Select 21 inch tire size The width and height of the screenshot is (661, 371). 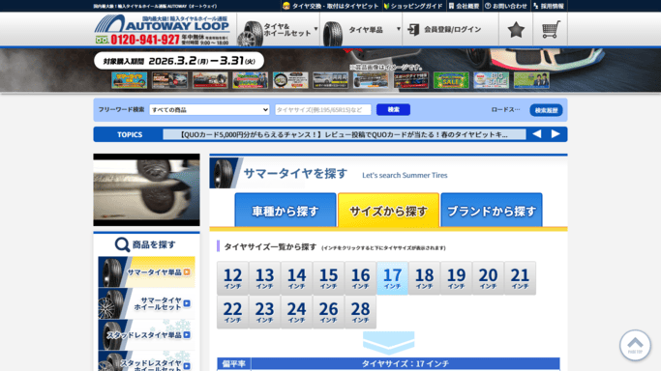520,278
